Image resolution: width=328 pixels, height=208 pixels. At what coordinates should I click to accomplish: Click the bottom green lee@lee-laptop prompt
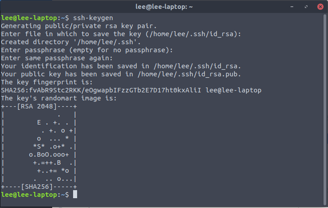[29, 195]
